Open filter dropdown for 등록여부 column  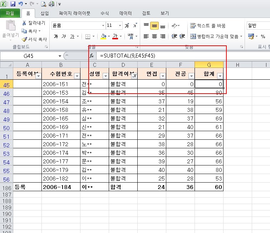(39, 76)
